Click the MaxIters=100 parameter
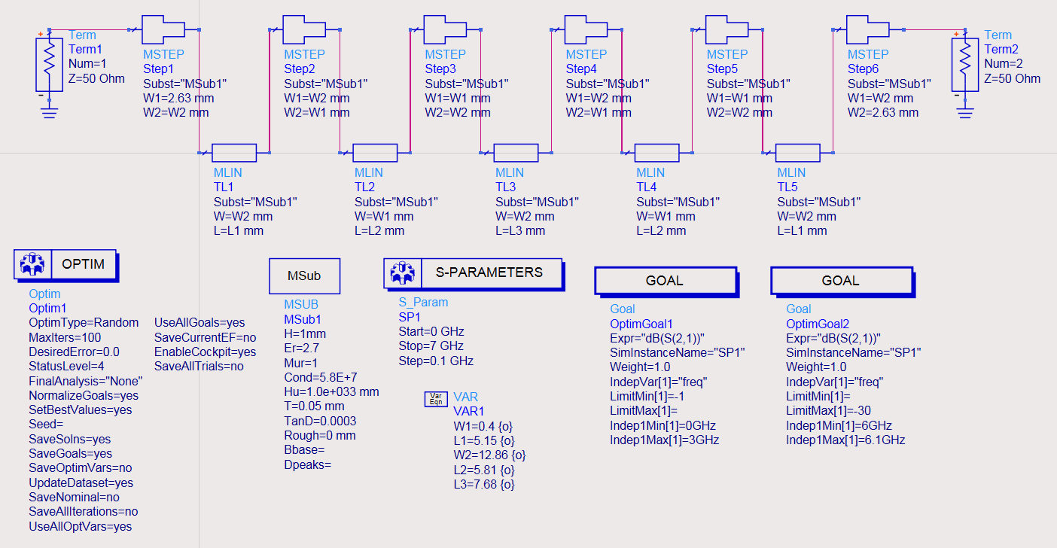This screenshot has width=1057, height=548. (x=65, y=337)
